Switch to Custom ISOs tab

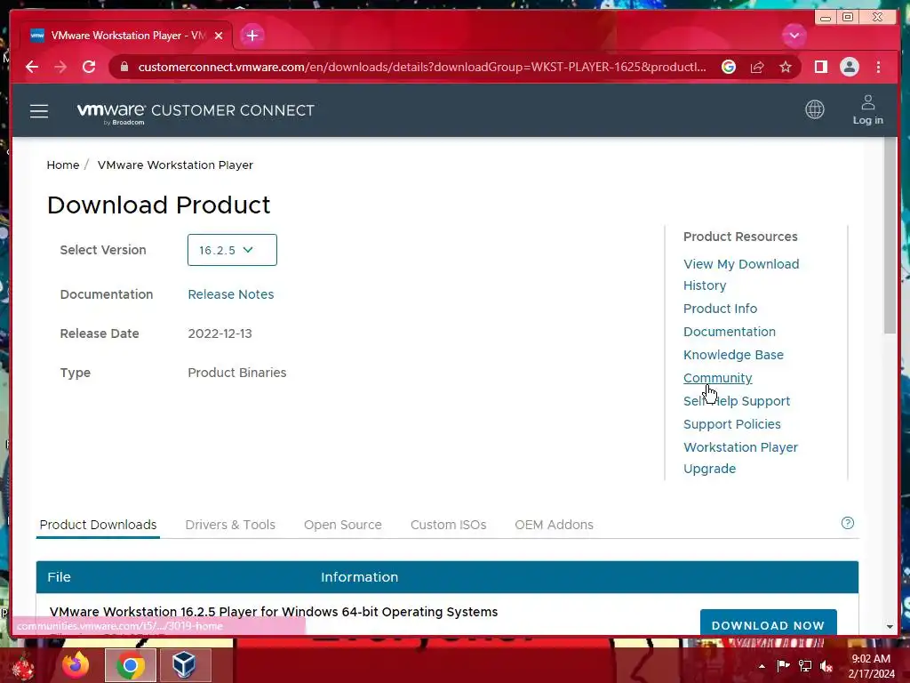click(x=448, y=525)
